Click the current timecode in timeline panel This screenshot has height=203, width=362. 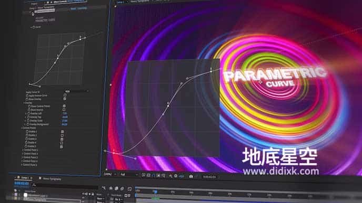(22, 184)
